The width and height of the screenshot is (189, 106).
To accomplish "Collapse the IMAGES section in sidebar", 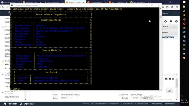I will [3, 61].
